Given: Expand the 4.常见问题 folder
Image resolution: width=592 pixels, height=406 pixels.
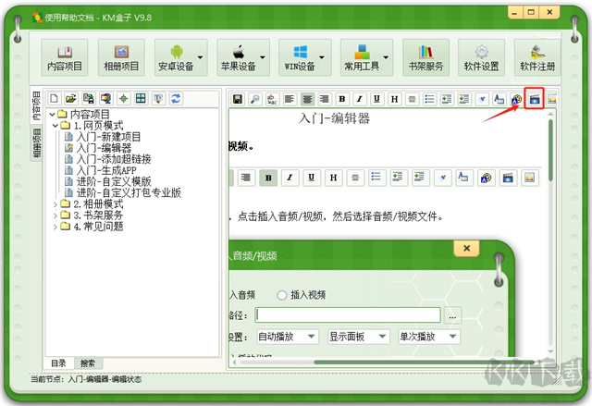Looking at the screenshot, I should [55, 227].
